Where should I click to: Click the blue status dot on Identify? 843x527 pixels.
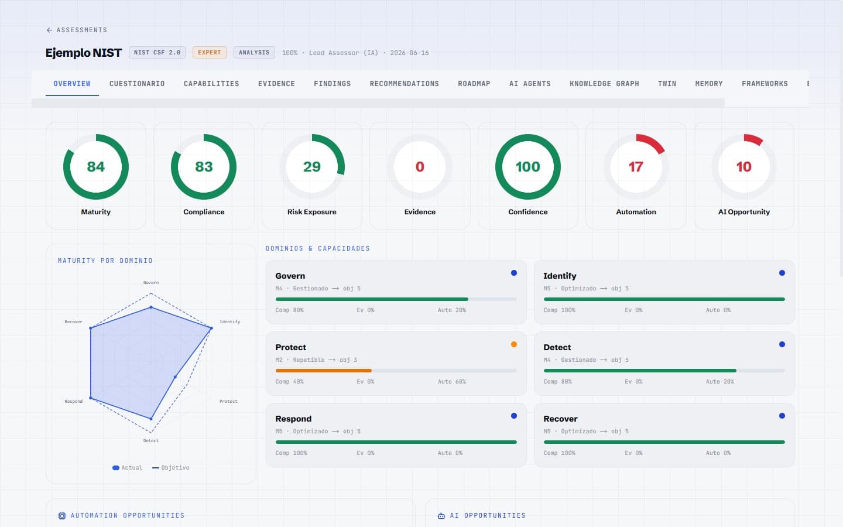[782, 273]
